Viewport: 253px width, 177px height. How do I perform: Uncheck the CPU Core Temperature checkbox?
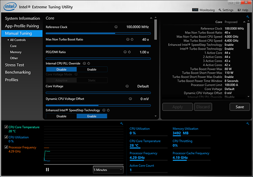point(5,127)
